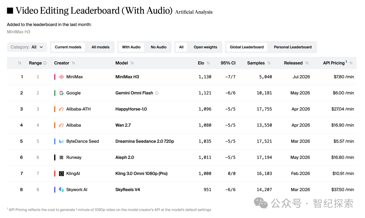Click the KlingAI logo icon
Image resolution: width=365 pixels, height=218 pixels.
[x=62, y=173]
